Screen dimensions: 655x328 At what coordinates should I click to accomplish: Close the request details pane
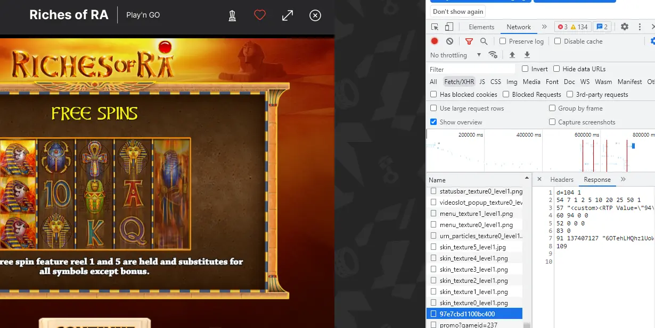click(539, 179)
